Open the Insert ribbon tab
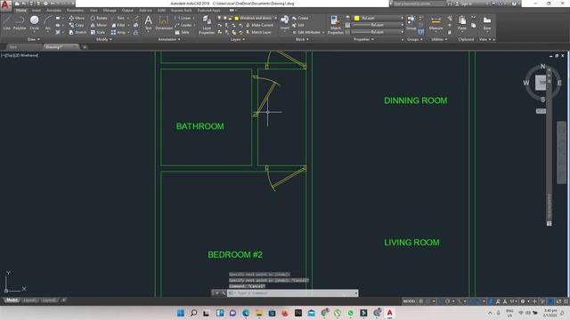570x320 pixels. [37, 11]
